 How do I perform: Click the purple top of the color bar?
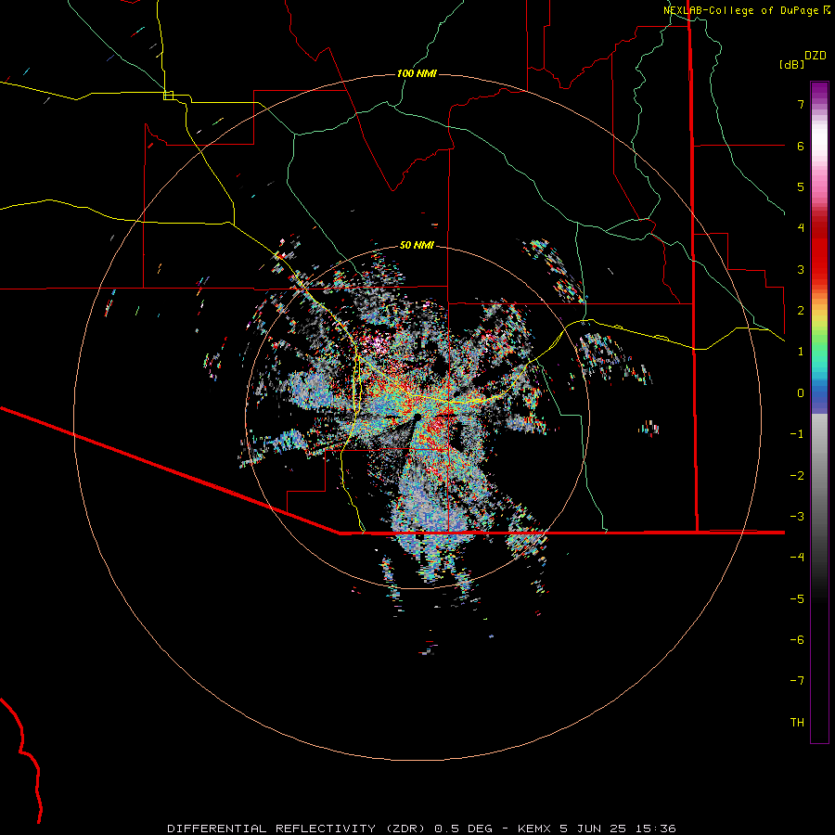coord(819,91)
